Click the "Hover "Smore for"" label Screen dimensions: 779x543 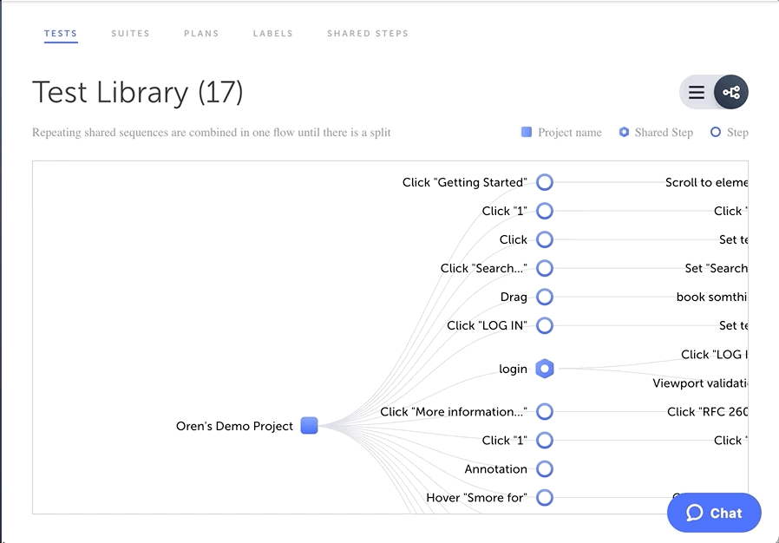pyautogui.click(x=476, y=498)
